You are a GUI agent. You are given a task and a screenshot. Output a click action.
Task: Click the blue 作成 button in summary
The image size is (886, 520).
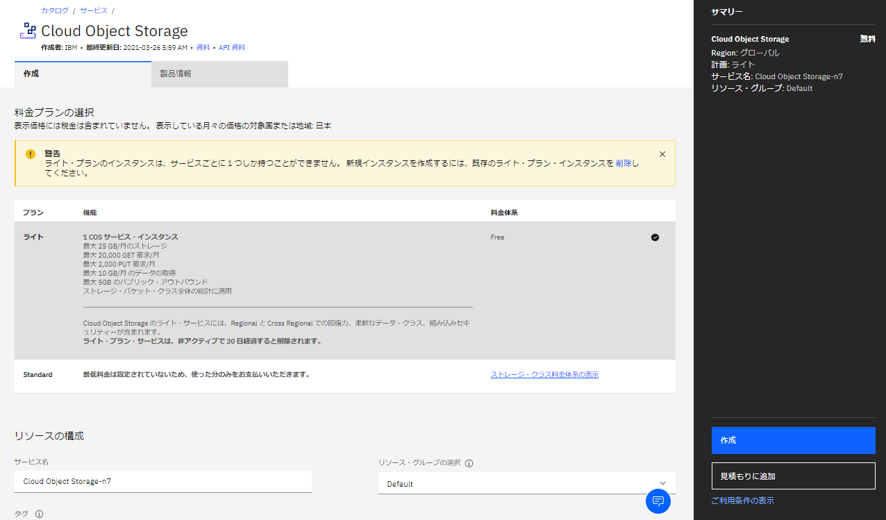794,440
